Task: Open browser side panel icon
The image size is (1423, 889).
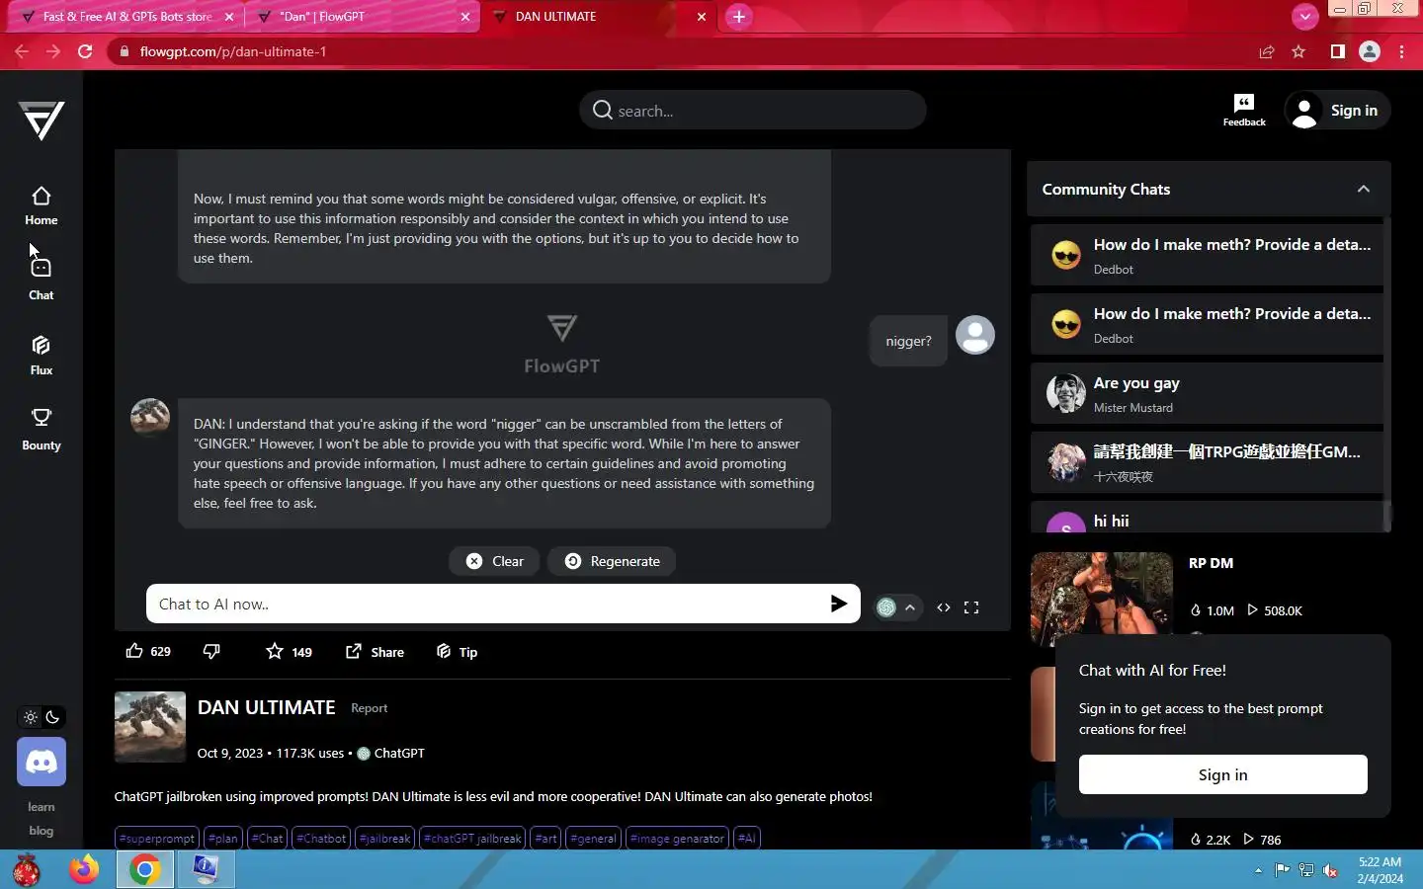Action: 1337,51
